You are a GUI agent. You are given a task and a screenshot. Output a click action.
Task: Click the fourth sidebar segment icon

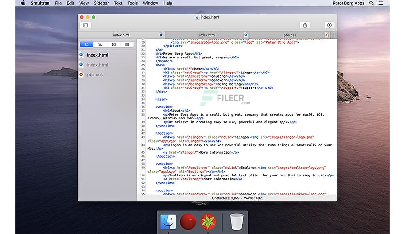pos(127,44)
